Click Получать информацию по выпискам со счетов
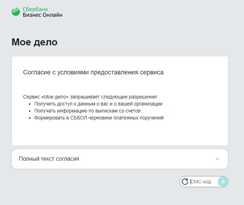 87,111
